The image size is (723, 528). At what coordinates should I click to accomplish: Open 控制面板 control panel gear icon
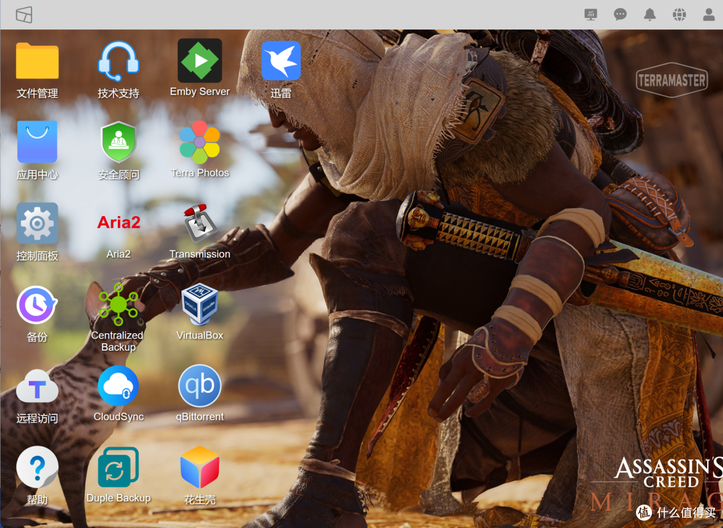click(37, 223)
